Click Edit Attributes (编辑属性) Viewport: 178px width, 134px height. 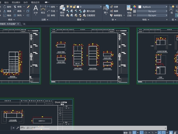[116, 15]
